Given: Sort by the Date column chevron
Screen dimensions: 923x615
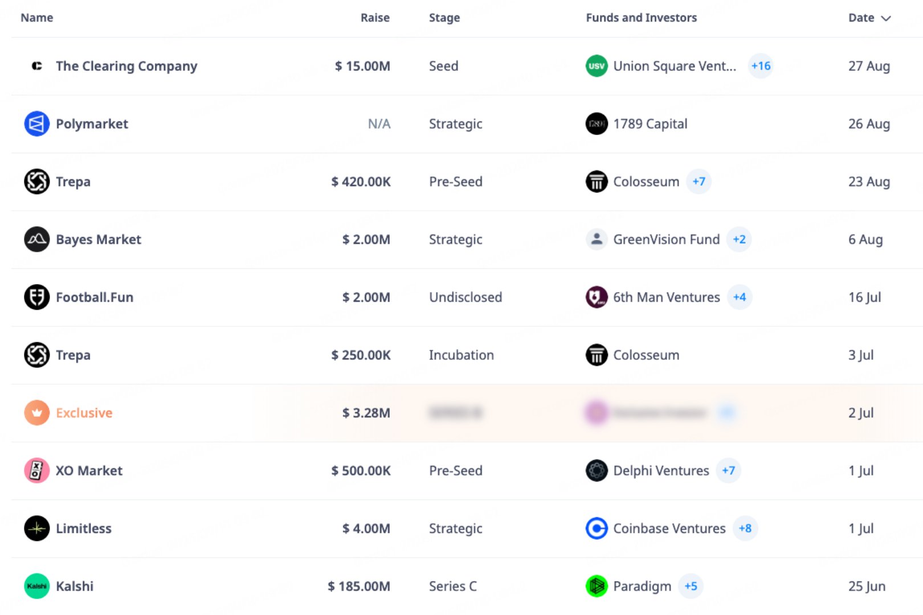Looking at the screenshot, I should [x=886, y=18].
